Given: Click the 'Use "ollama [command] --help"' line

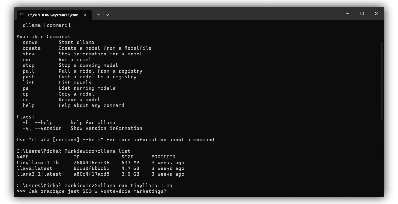Looking at the screenshot, I should (117, 140).
